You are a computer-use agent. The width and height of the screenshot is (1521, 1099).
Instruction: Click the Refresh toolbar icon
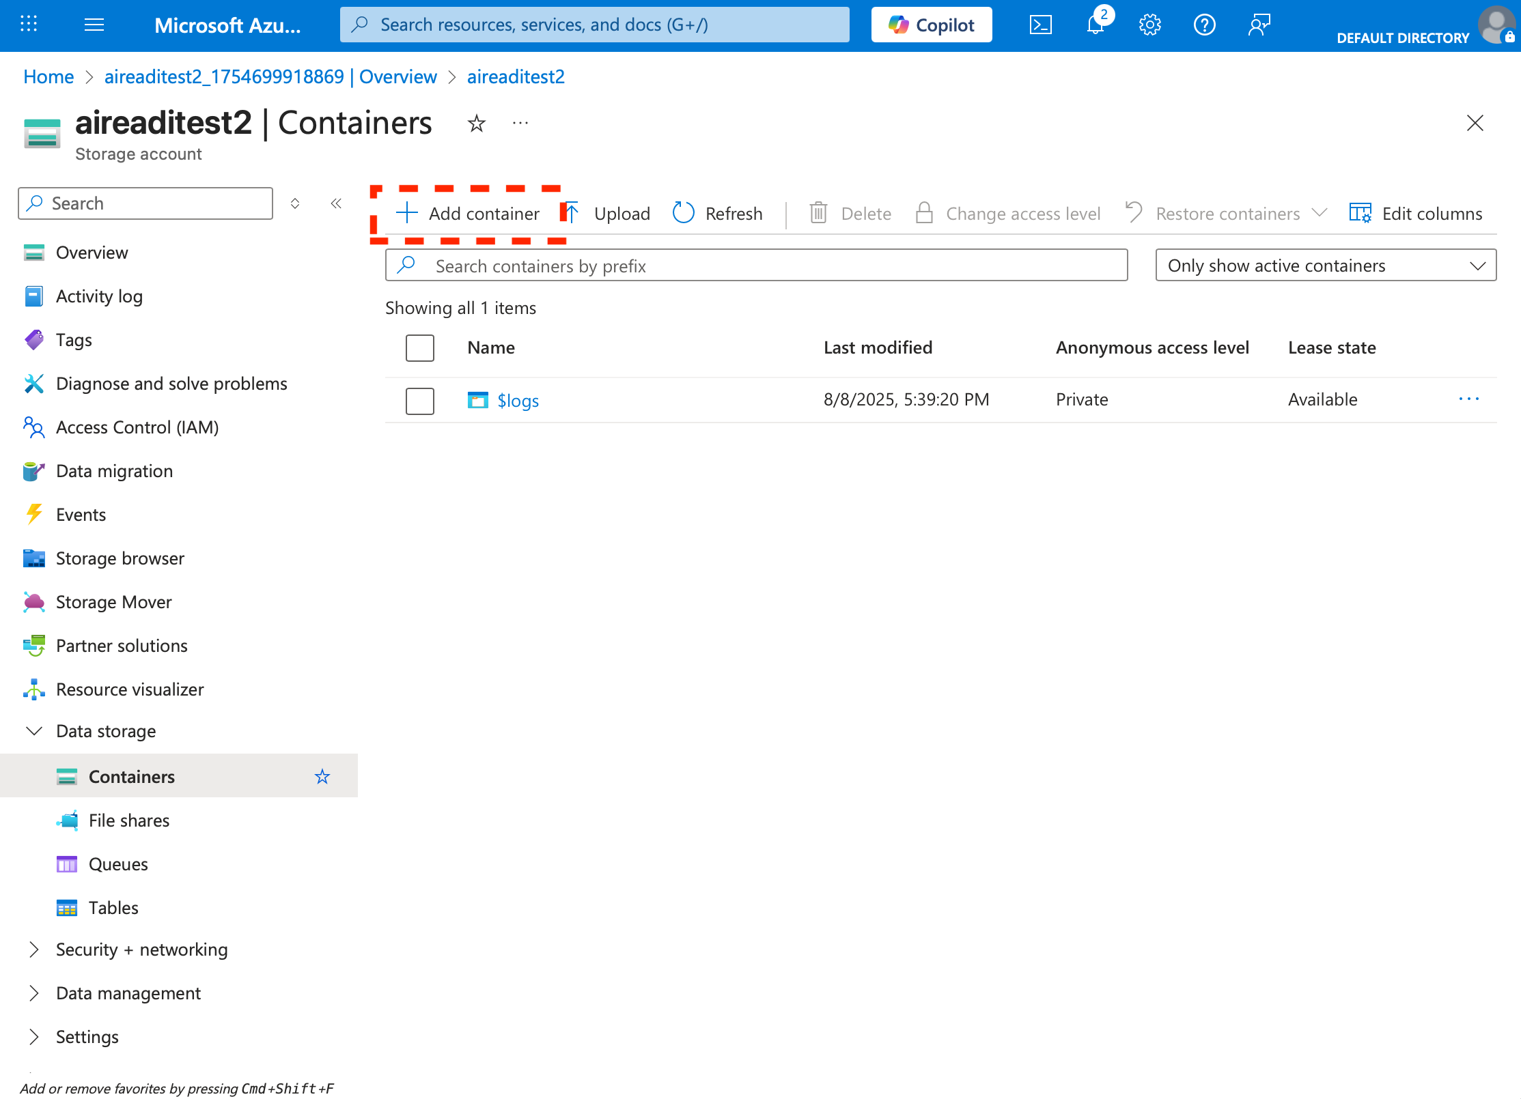684,213
